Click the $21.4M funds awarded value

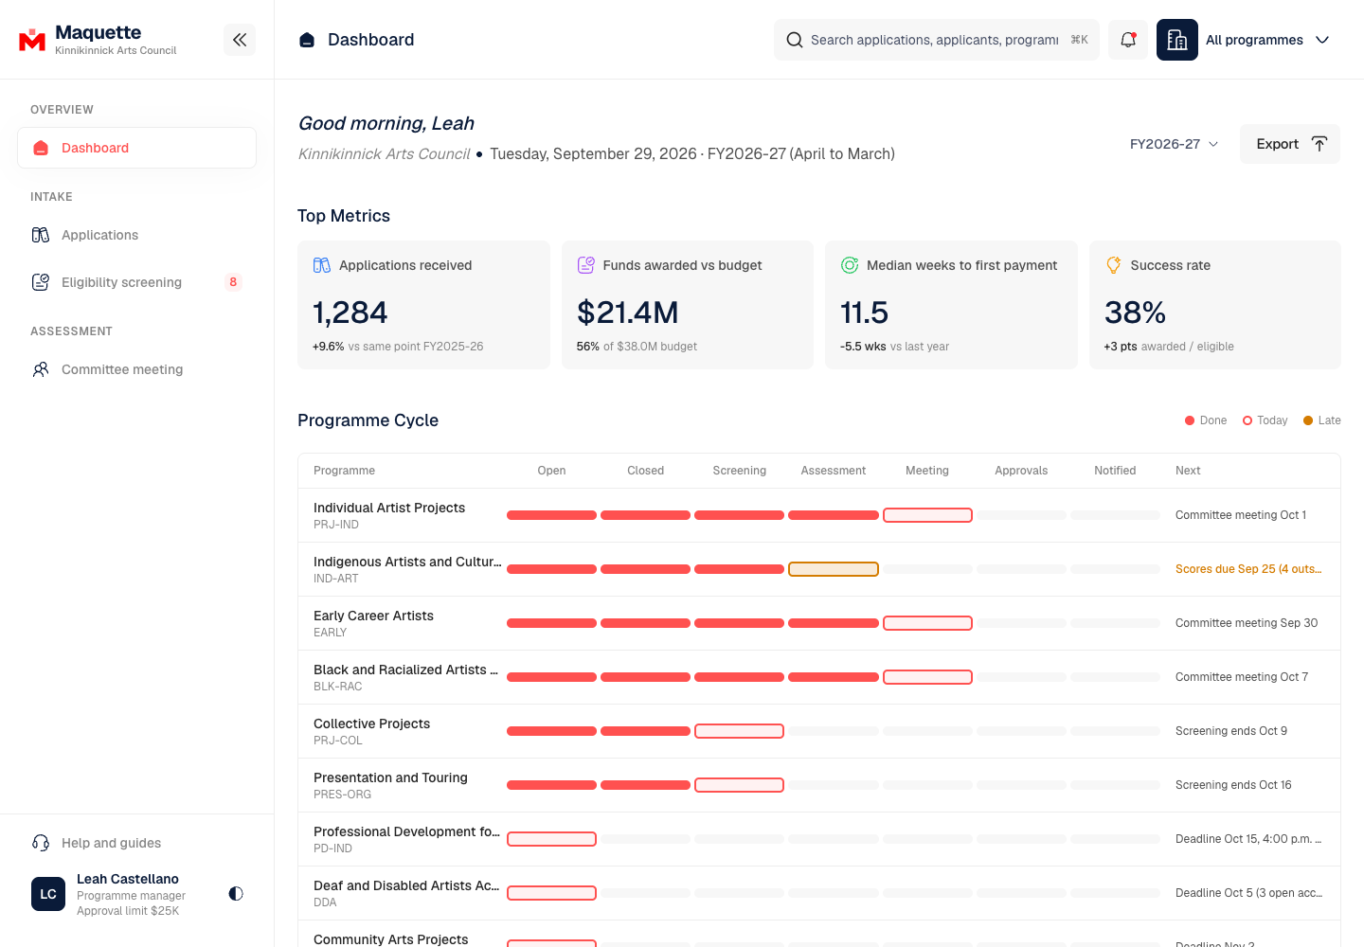tap(628, 313)
